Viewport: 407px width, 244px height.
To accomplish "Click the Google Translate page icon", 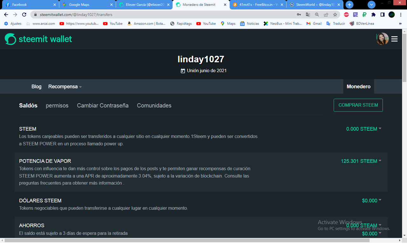I will (308, 15).
